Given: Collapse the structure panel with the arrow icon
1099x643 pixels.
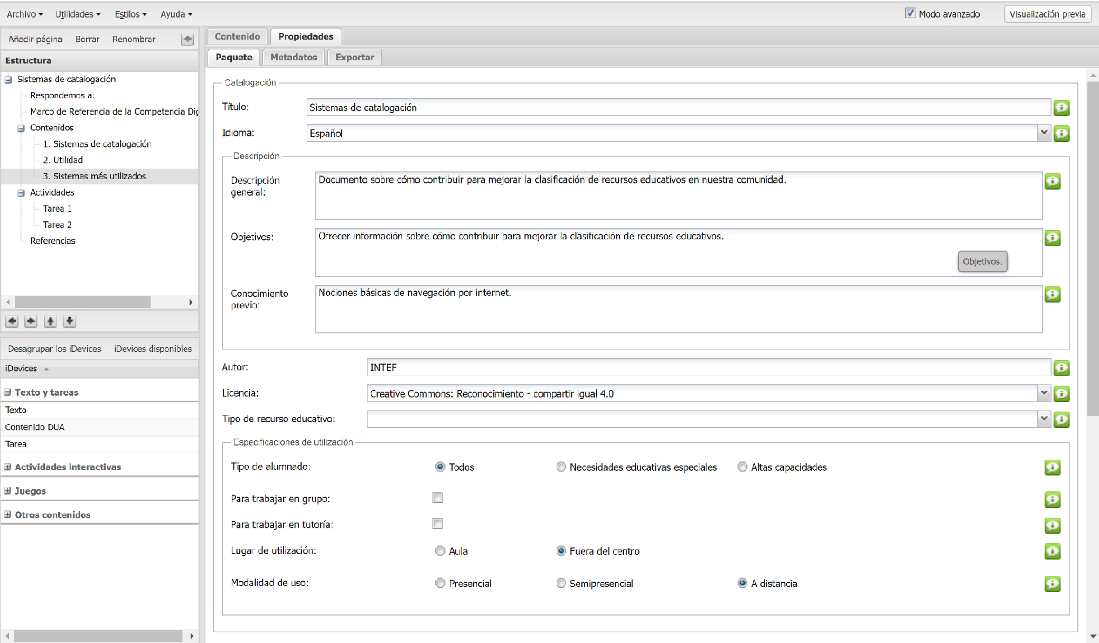Looking at the screenshot, I should coord(187,39).
